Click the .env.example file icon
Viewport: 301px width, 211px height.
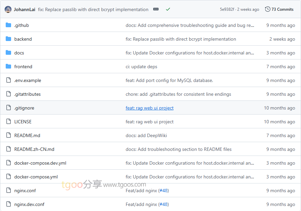point(8,80)
